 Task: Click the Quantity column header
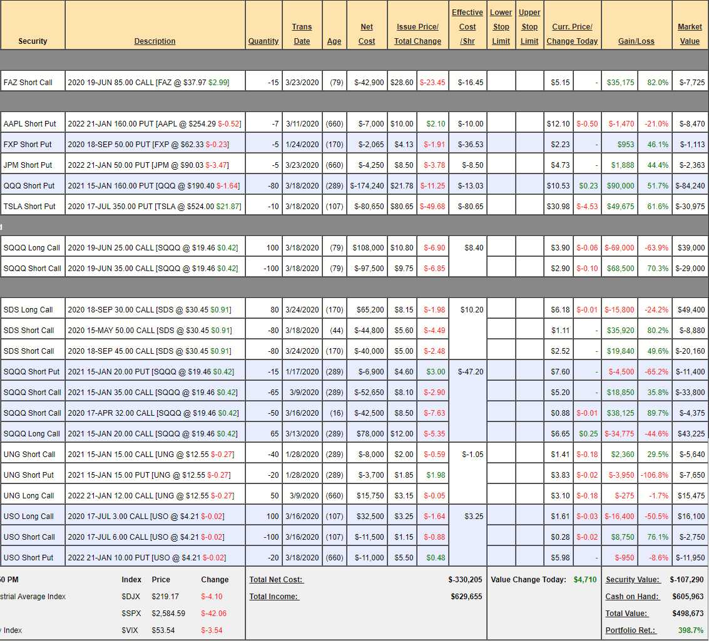click(x=263, y=41)
